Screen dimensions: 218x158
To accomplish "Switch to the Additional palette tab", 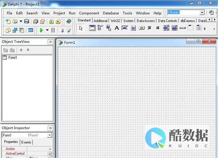I will 100,21.
